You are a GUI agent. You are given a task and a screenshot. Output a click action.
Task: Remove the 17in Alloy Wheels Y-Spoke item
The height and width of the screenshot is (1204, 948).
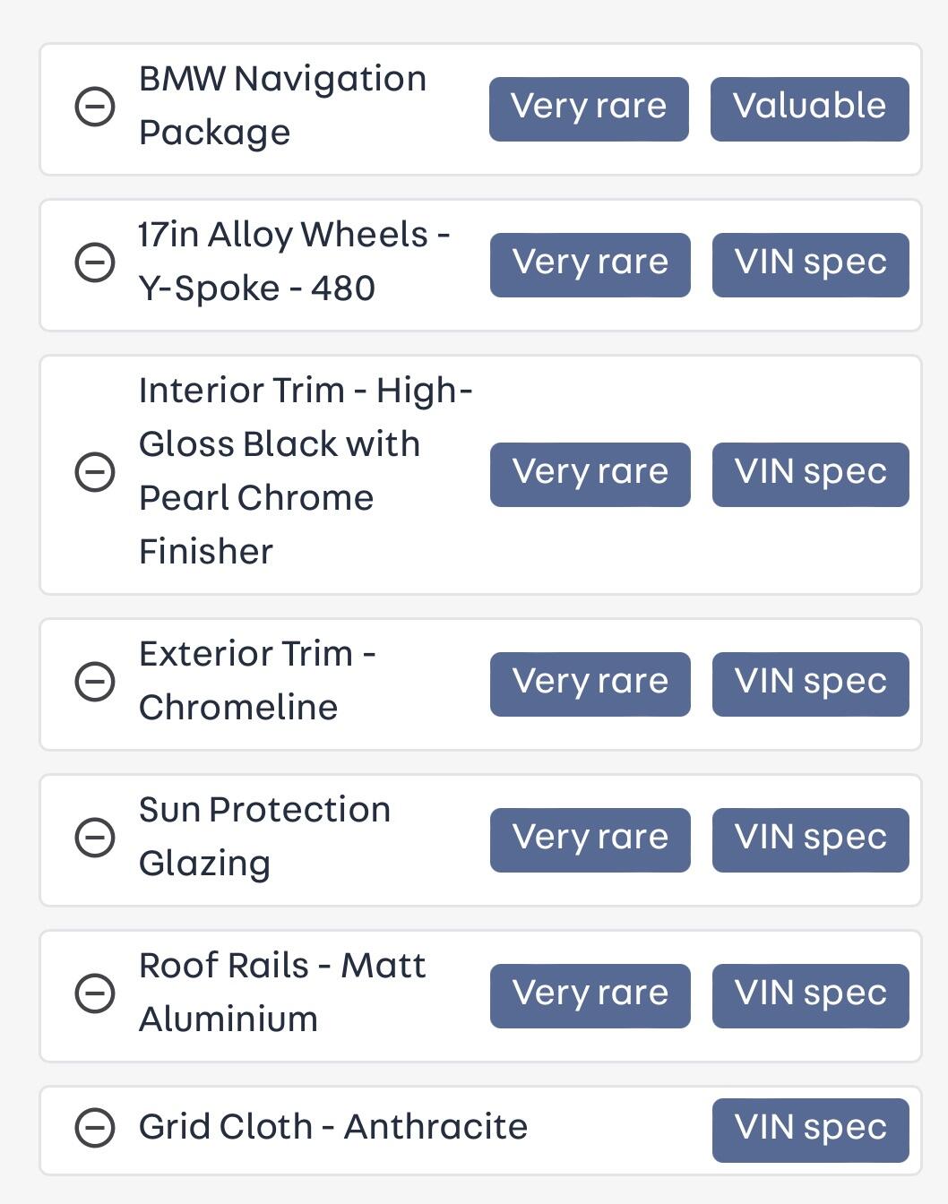94,263
